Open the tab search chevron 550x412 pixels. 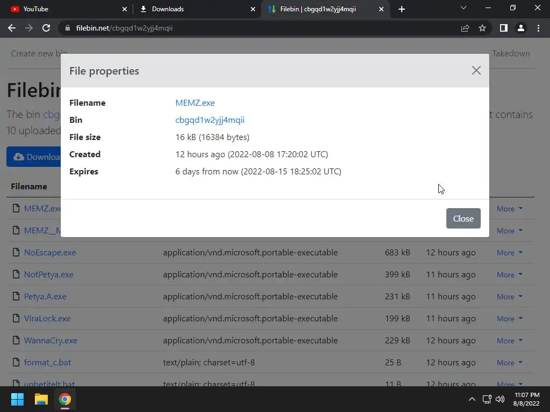[464, 8]
